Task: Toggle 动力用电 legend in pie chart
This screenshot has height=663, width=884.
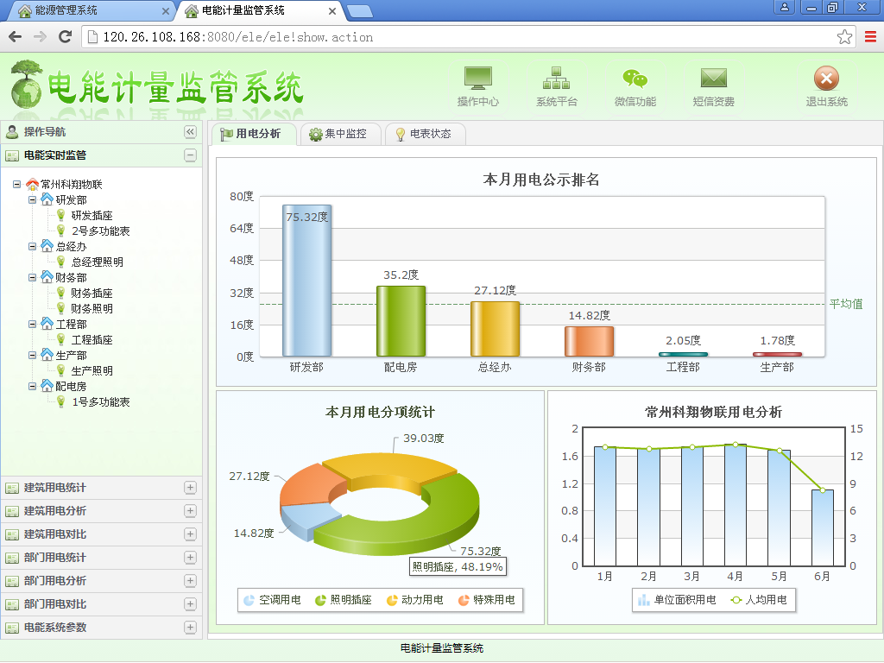Action: (415, 600)
